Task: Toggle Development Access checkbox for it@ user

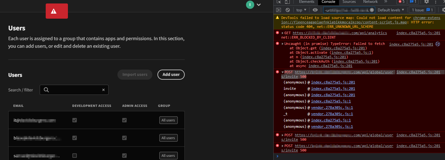Action: [x=75, y=120]
